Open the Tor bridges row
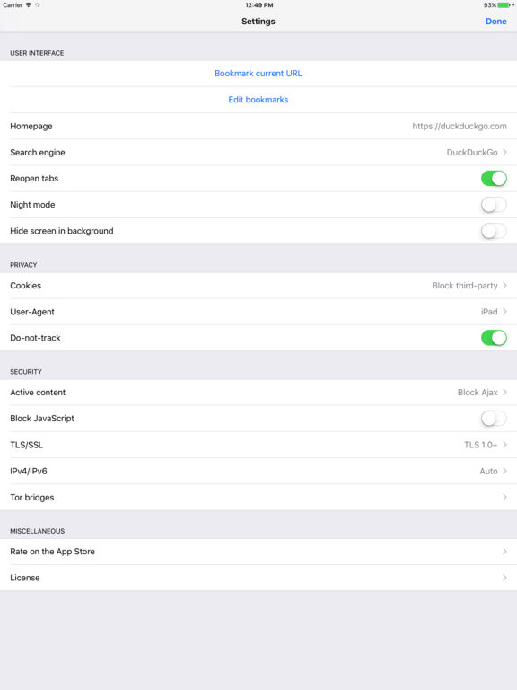Image resolution: width=517 pixels, height=690 pixels. [258, 497]
